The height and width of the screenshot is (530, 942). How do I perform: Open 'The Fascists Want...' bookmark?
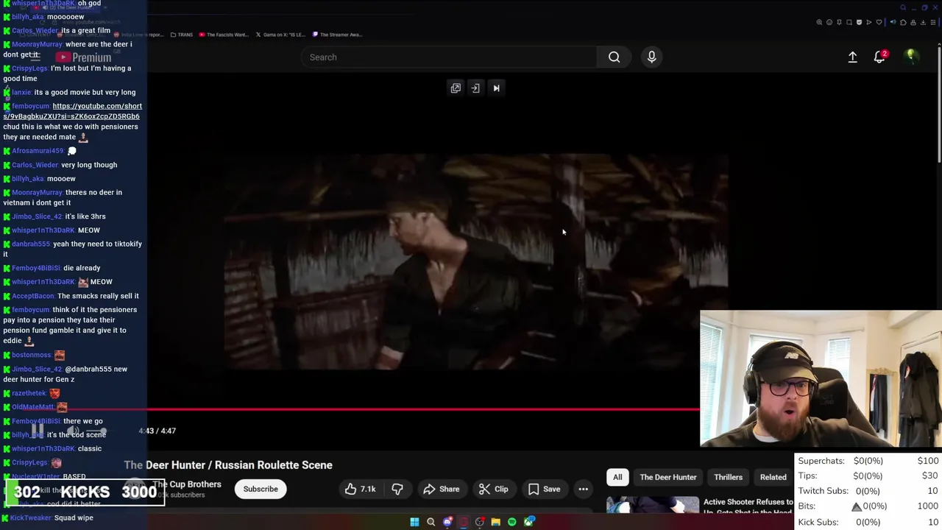tap(224, 35)
